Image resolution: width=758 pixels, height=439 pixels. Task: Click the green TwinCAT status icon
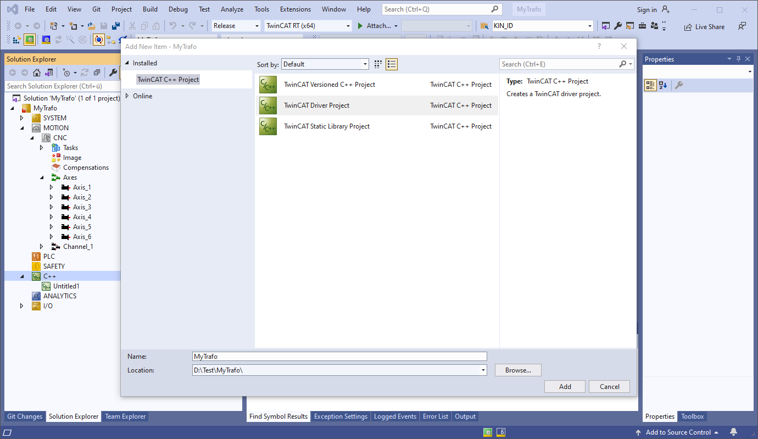pos(488,432)
